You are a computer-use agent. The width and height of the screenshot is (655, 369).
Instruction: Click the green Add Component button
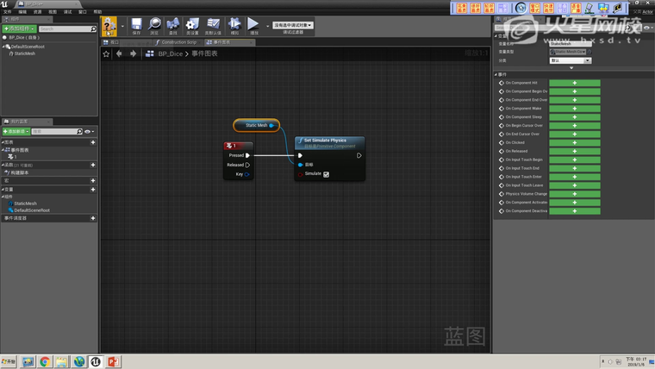click(x=18, y=28)
